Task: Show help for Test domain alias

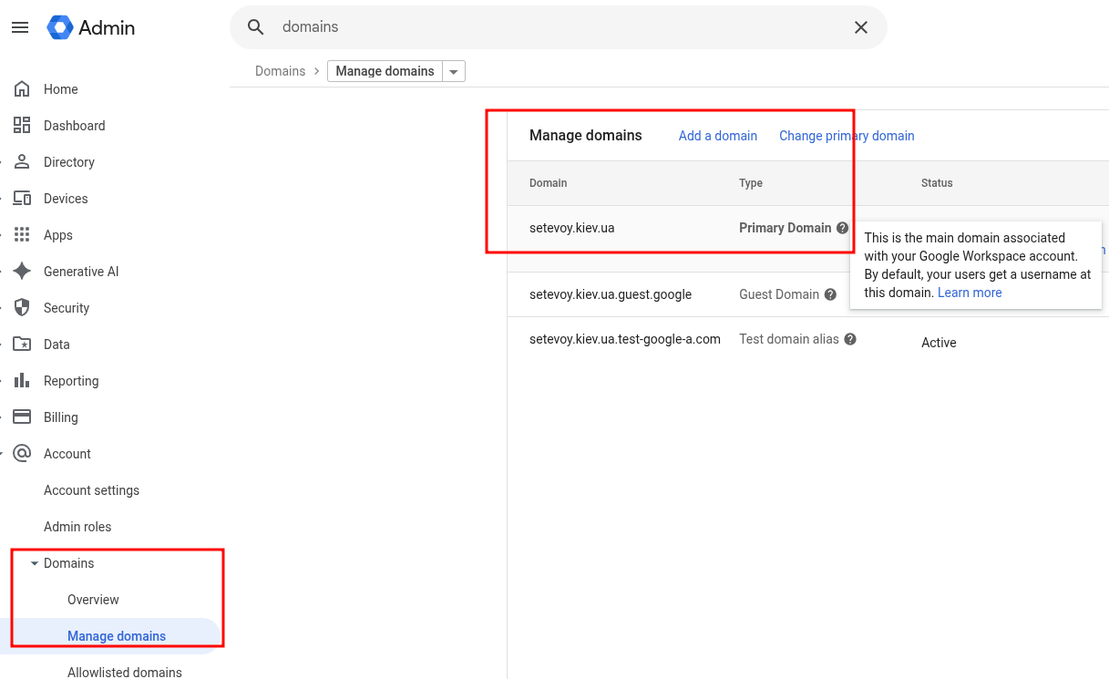Action: point(849,339)
